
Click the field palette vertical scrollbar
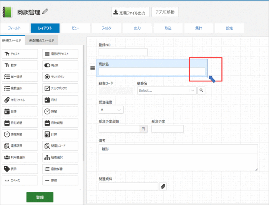pos(83,103)
